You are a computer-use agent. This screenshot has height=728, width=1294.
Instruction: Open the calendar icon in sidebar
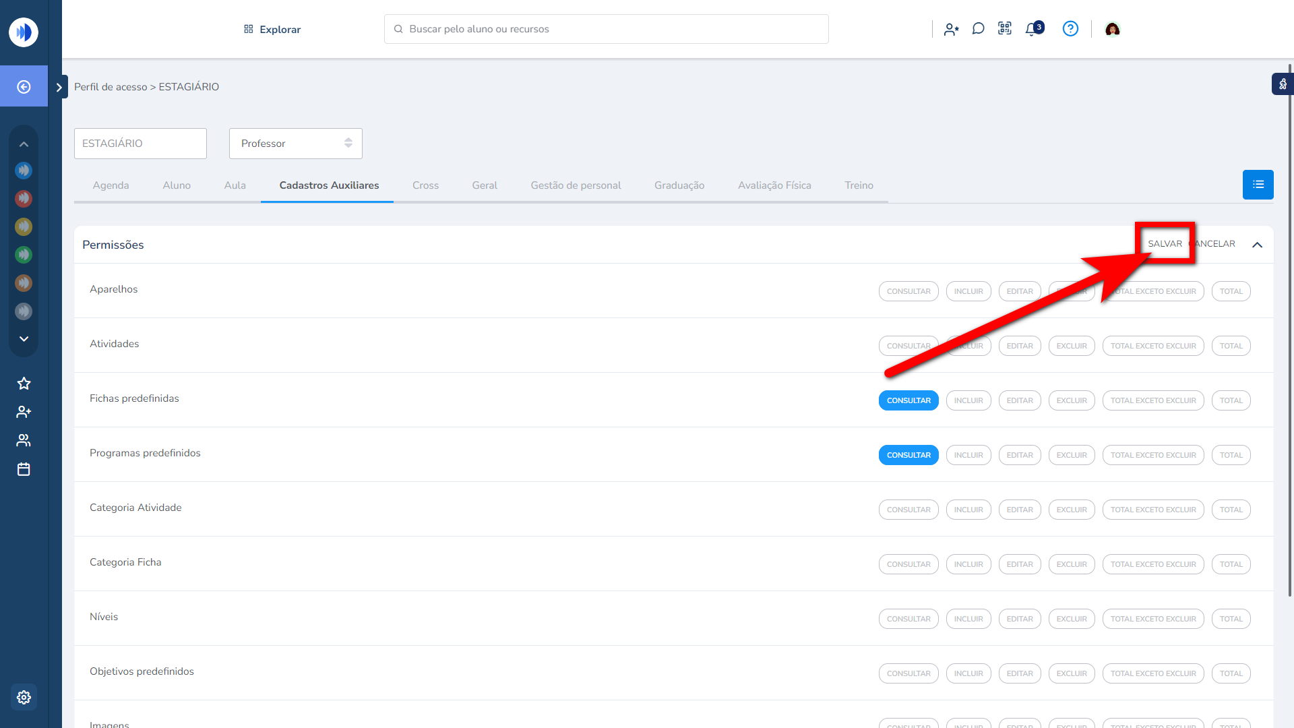24,469
